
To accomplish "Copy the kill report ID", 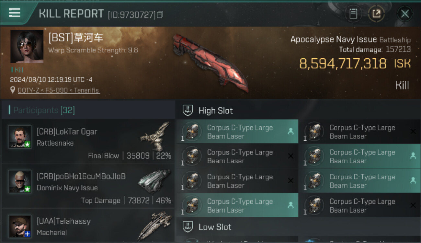I will click(160, 15).
